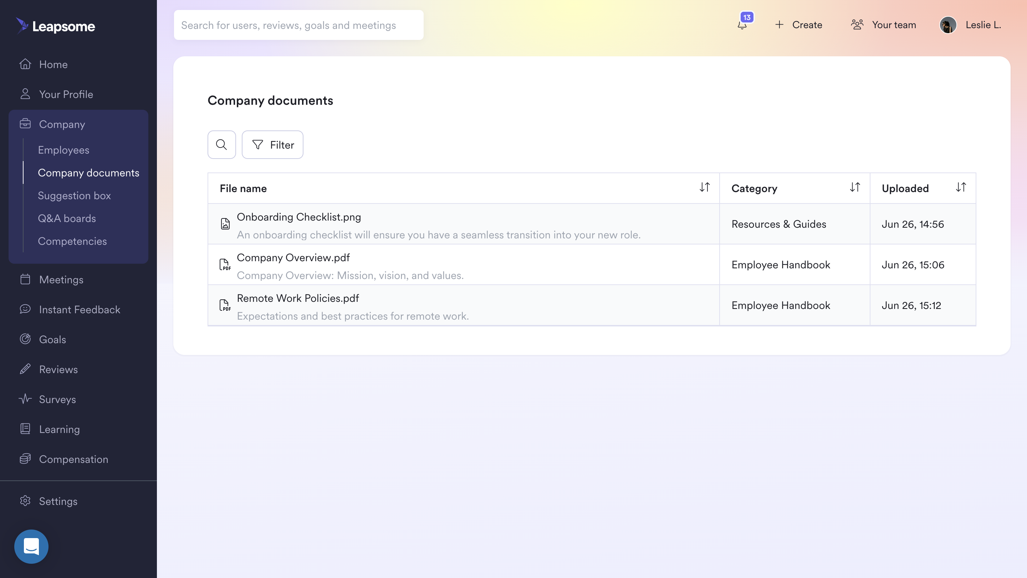Click the Company documents page heading

tap(270, 100)
